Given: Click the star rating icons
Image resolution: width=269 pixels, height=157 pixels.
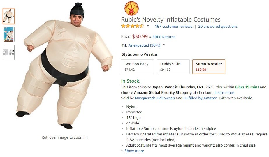Looking at the screenshot, I should coord(132,26).
